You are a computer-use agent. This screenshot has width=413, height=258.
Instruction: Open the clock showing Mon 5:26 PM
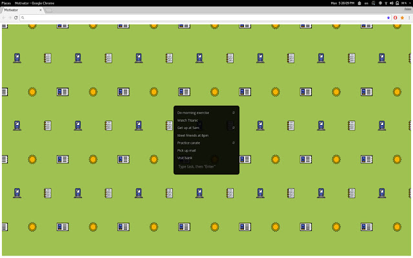coord(343,3)
